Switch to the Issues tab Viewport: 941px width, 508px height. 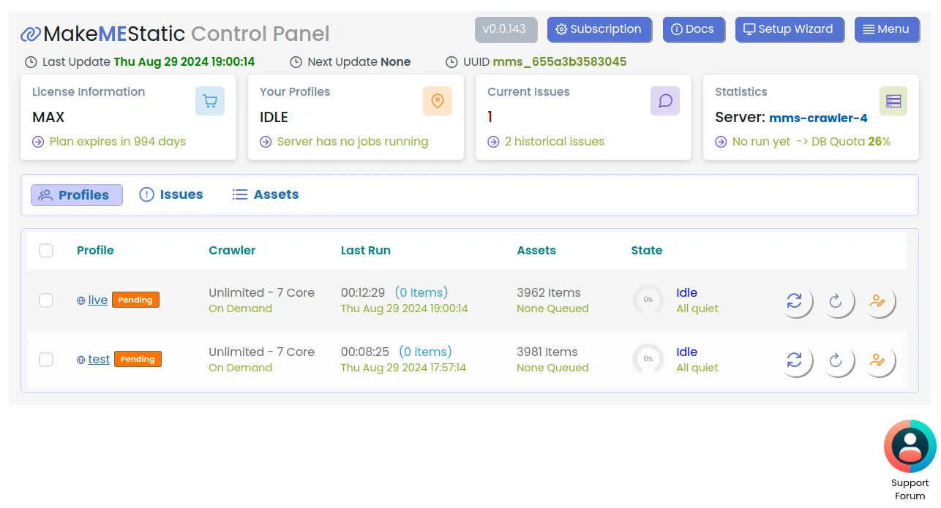point(171,194)
